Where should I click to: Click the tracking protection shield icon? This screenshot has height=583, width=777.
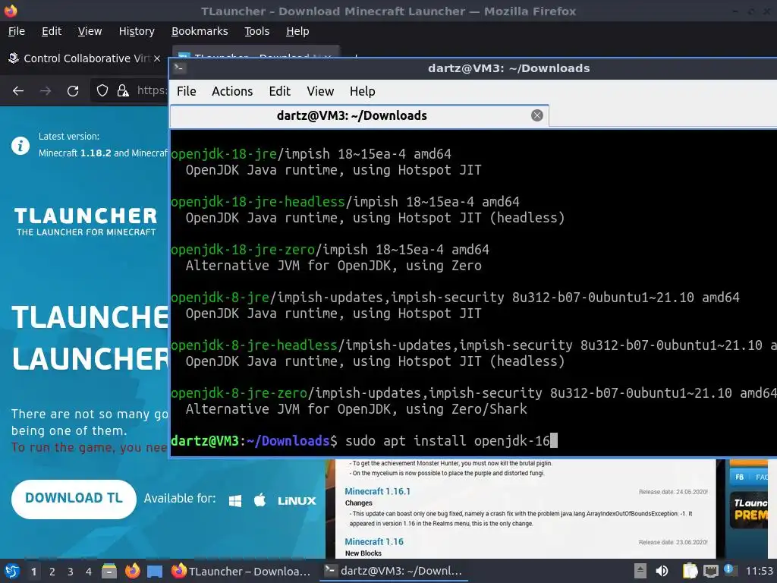pos(102,91)
